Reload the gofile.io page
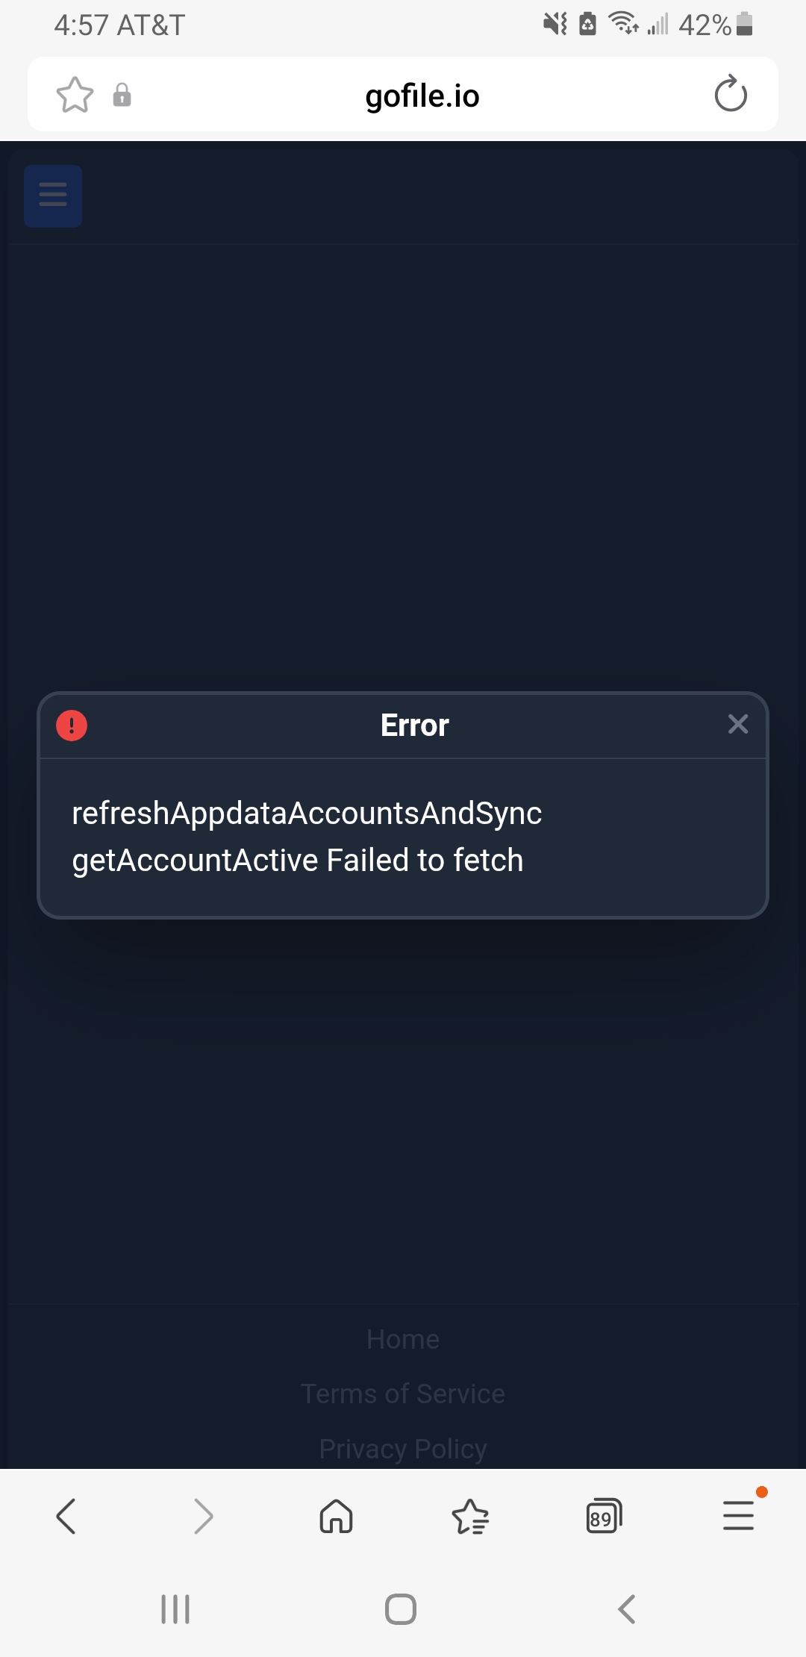This screenshot has height=1657, width=806. click(x=730, y=95)
